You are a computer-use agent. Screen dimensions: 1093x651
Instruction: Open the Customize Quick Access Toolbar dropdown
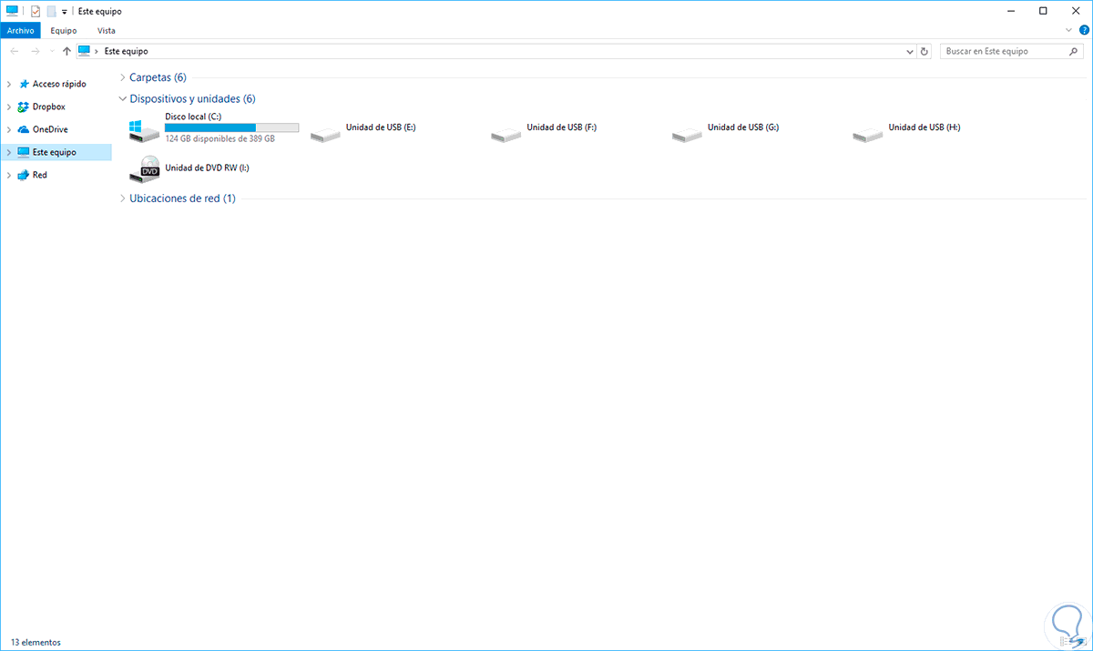coord(65,12)
